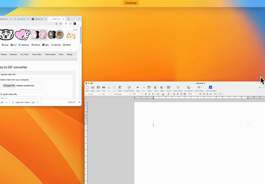Click the New document icon in Hancom toolbar
Viewport: 265px width, 184px height.
coord(87,87)
